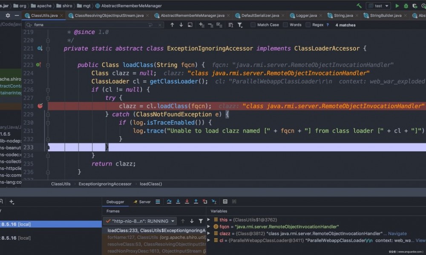Toggle the Words checkbox
The height and width of the screenshot is (255, 426).
285,25
